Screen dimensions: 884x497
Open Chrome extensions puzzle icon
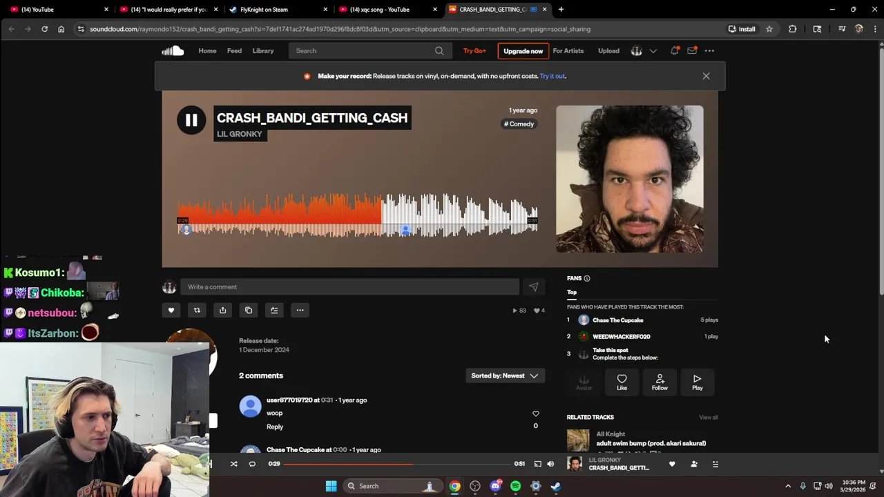[x=792, y=29]
